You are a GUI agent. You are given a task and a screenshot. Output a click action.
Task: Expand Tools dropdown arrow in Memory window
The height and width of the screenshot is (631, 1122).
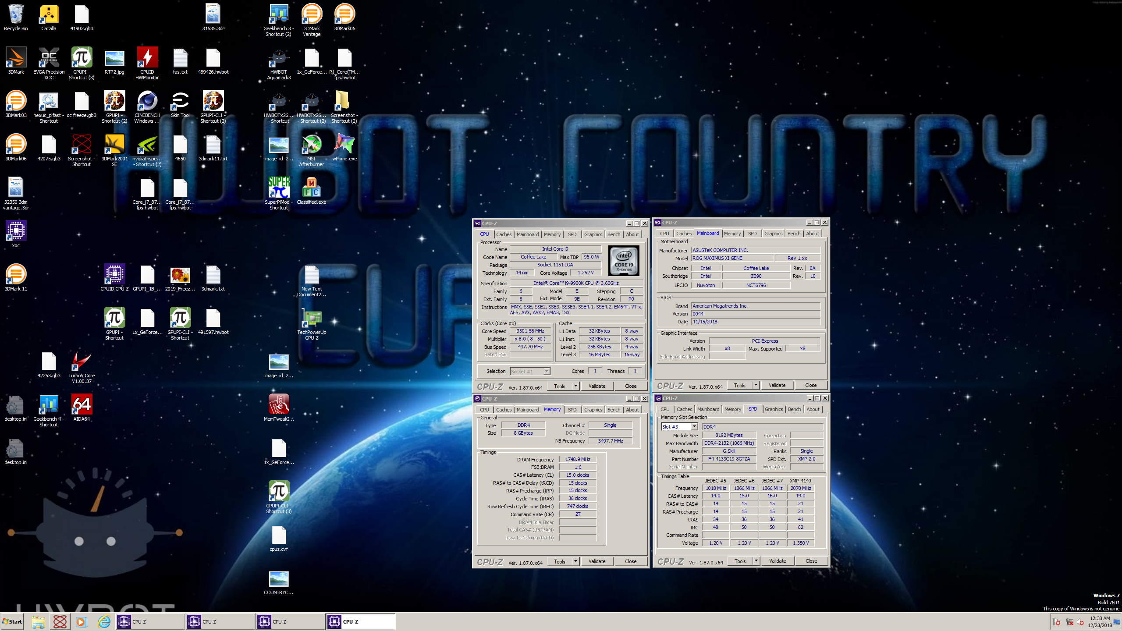pyautogui.click(x=575, y=561)
